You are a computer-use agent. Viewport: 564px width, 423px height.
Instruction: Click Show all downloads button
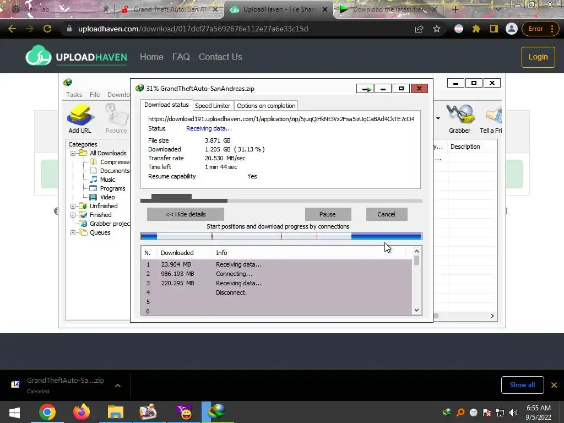(522, 385)
